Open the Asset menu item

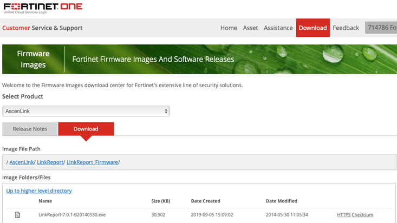point(250,28)
